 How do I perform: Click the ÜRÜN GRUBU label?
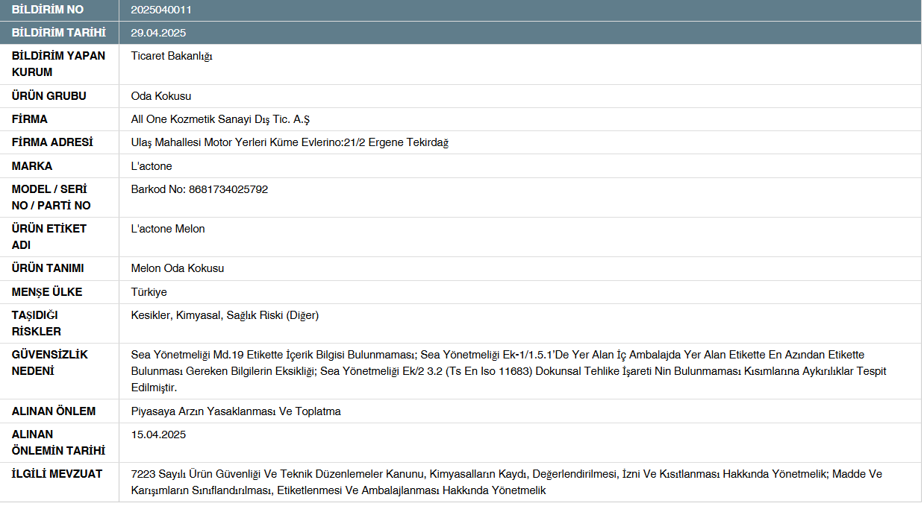[x=49, y=96]
